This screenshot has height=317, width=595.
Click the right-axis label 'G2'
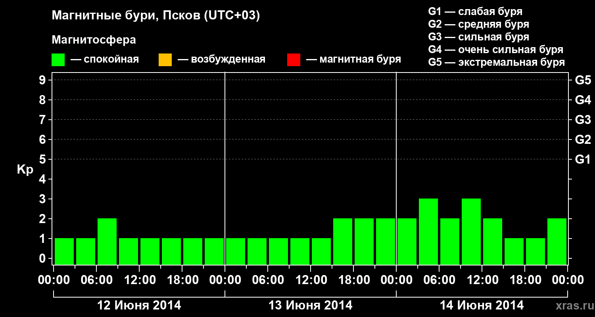[583, 139]
